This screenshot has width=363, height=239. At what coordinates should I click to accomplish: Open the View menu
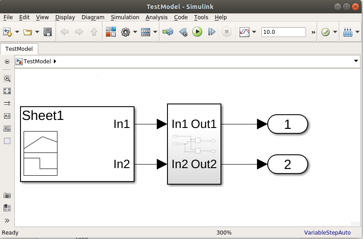pos(42,17)
